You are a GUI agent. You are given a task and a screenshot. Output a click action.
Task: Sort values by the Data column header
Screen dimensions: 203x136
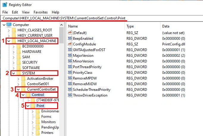pos(182,26)
